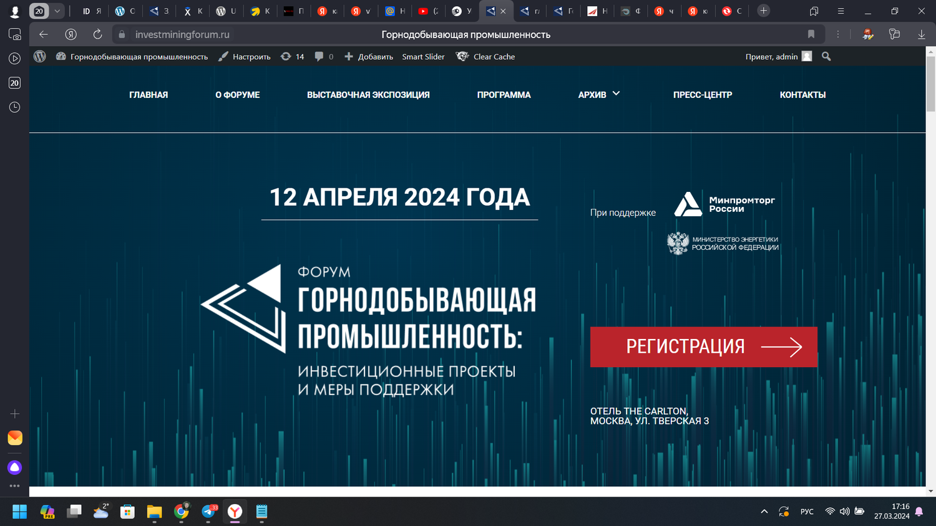Open browser downloads icon
Viewport: 936px width, 526px height.
(x=922, y=34)
